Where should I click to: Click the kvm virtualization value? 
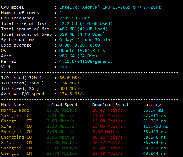(x=63, y=67)
